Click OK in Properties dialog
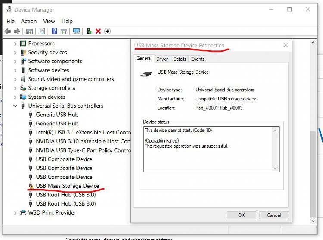The height and width of the screenshot is (240, 323). (x=242, y=215)
